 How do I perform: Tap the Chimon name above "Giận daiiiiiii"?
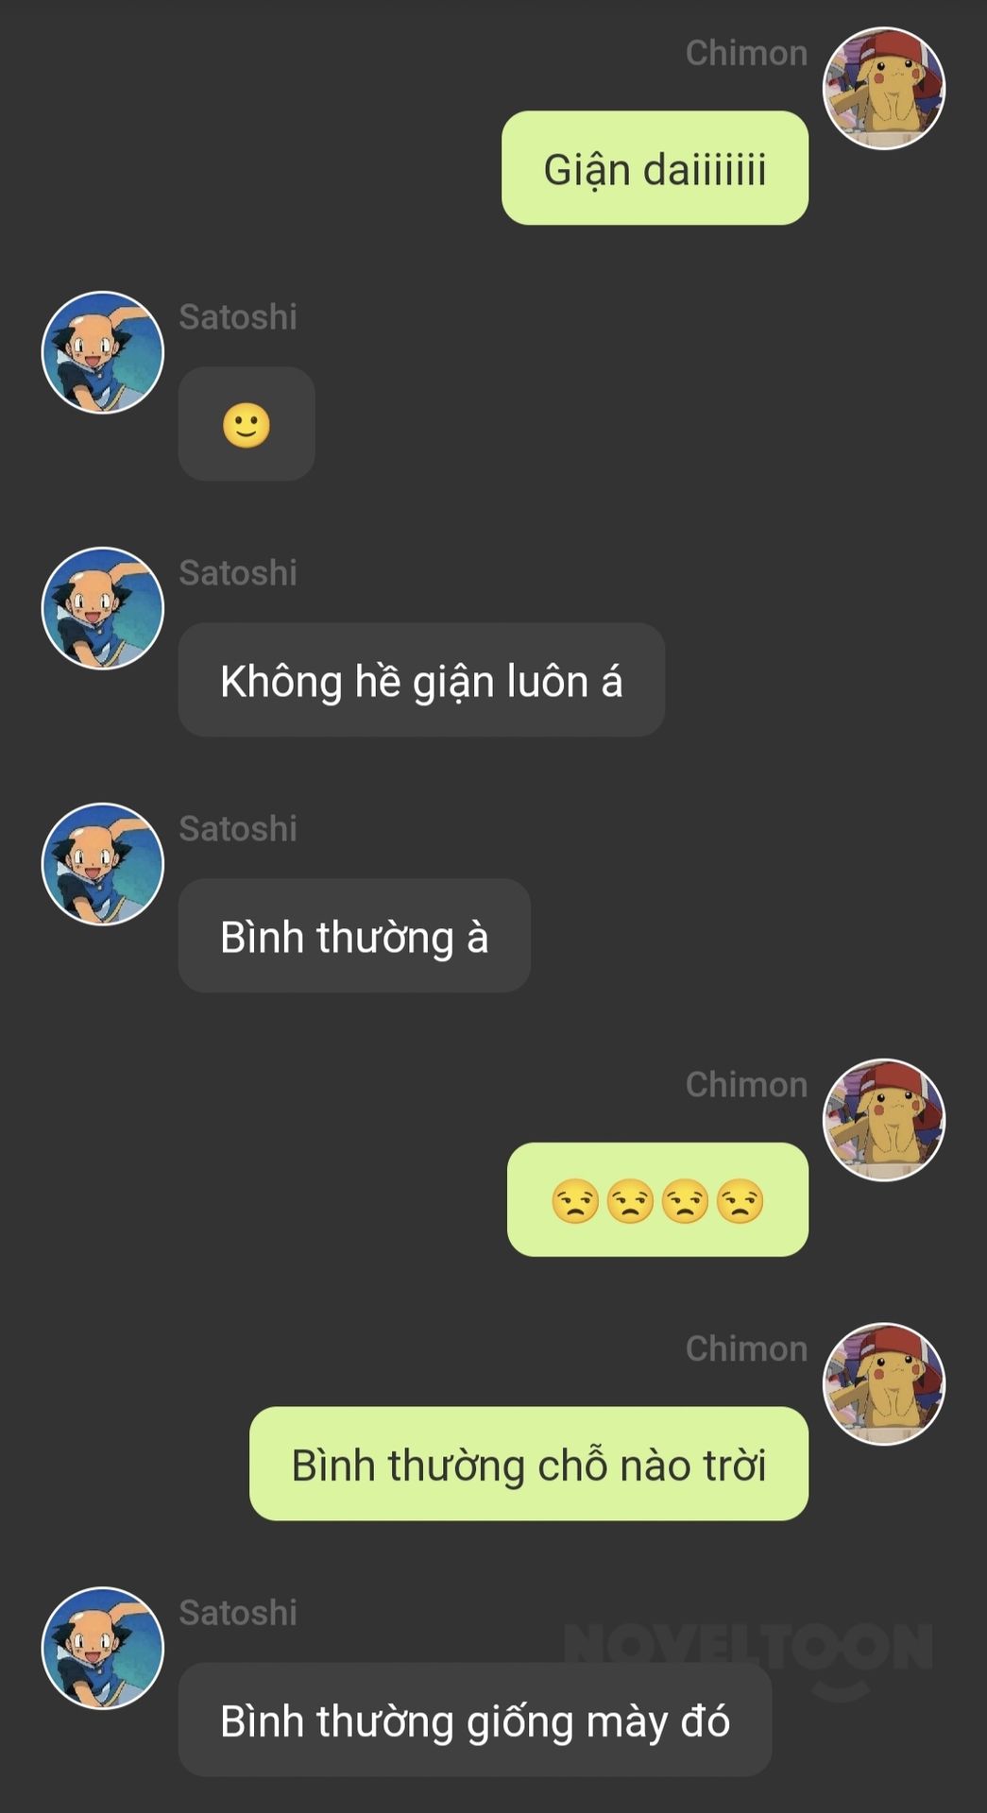click(x=746, y=53)
